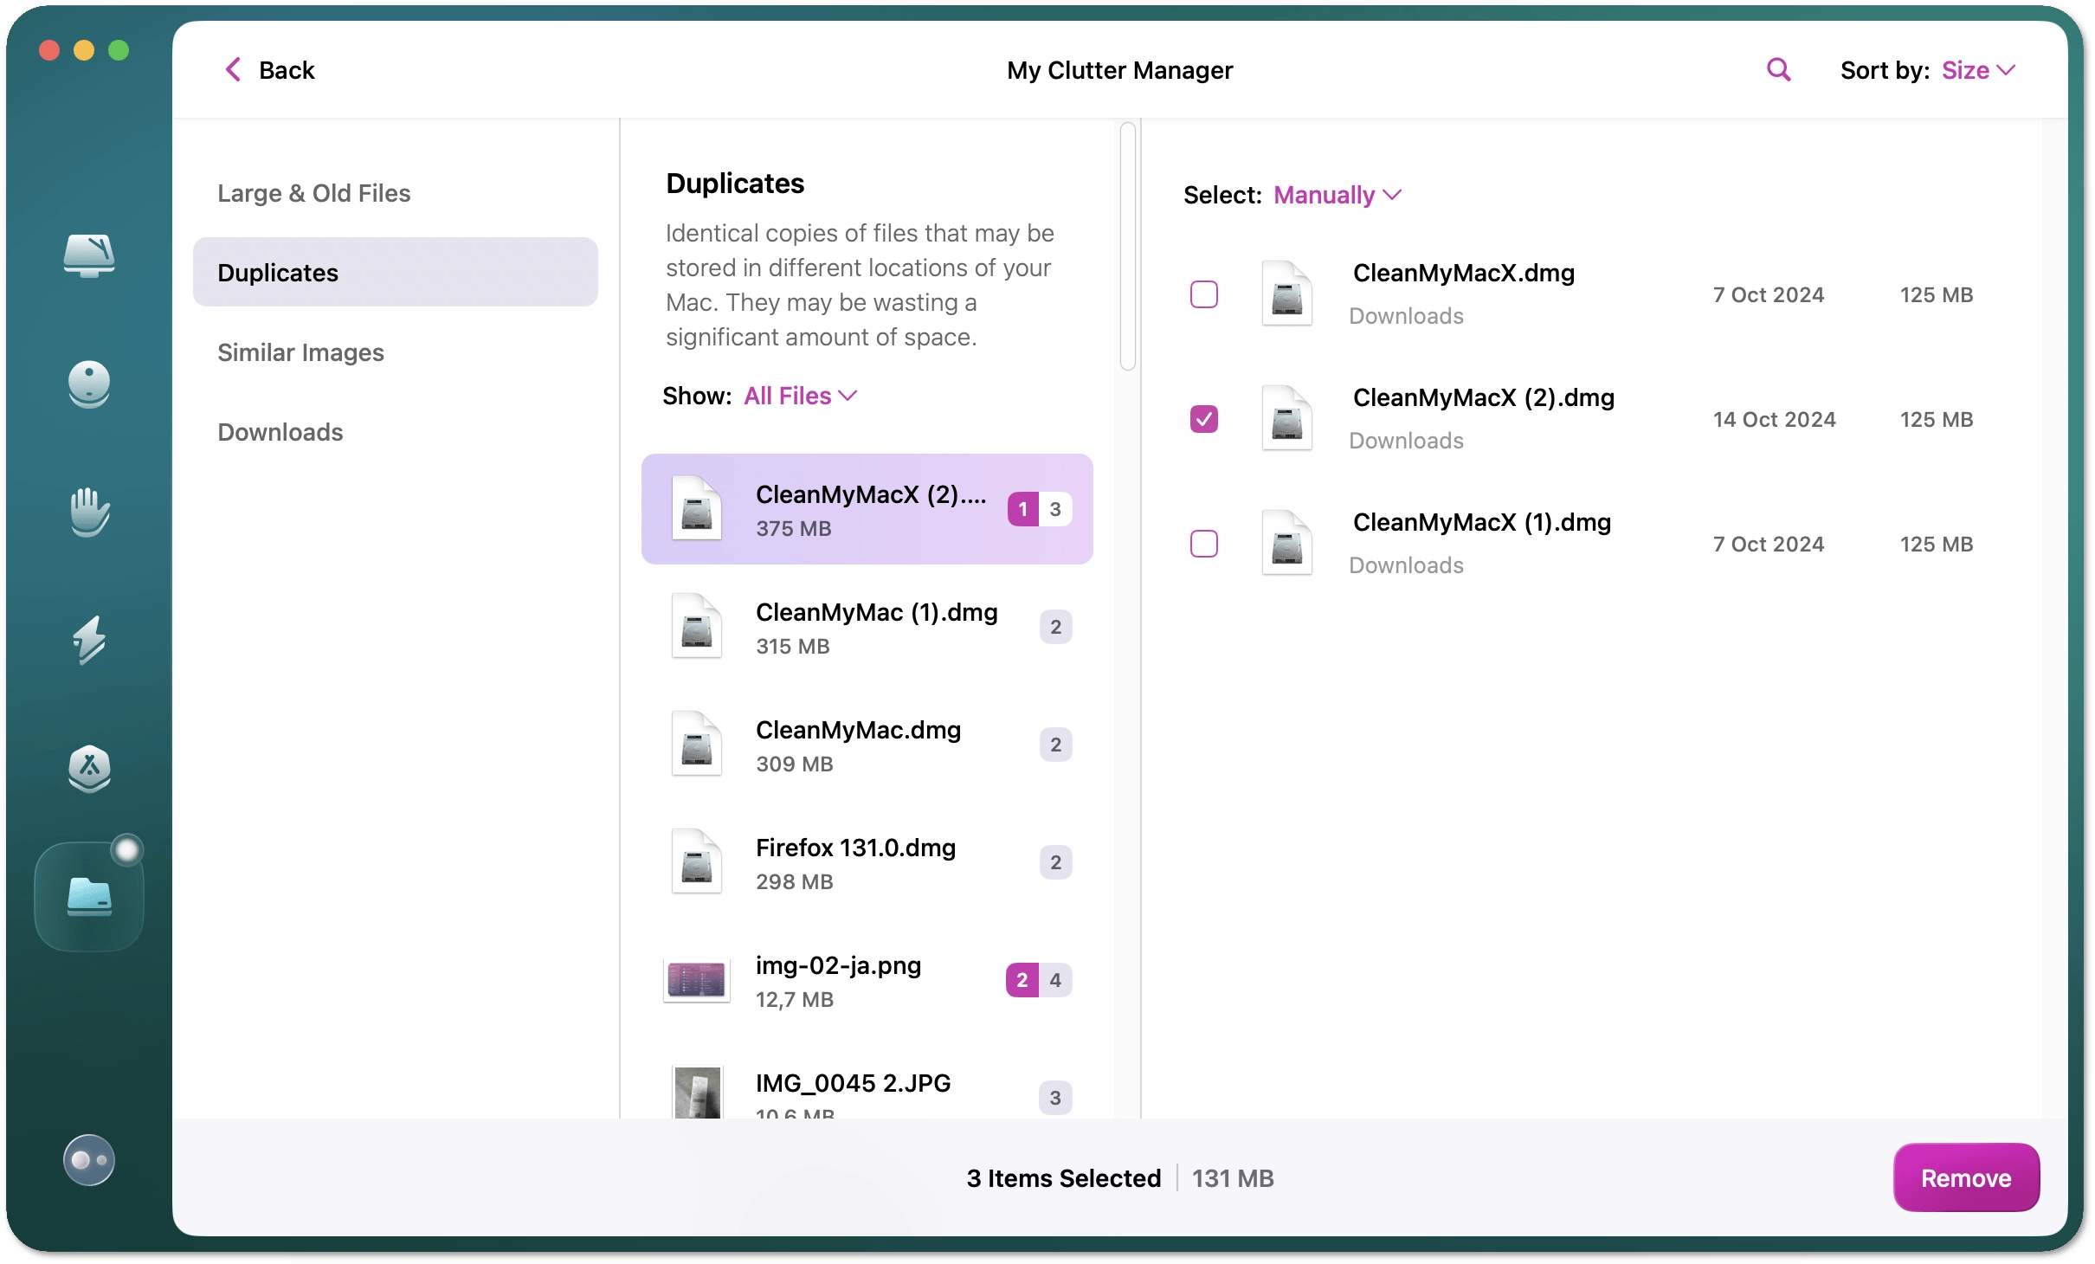Uncheck the CleanMyMacX (2).dmg checkbox
2095x1264 pixels.
pos(1204,419)
